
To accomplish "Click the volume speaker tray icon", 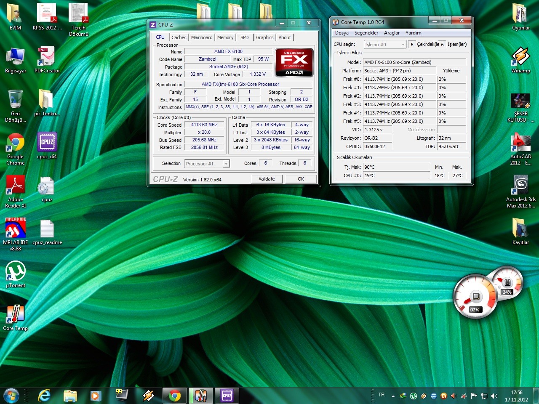I will 494,396.
